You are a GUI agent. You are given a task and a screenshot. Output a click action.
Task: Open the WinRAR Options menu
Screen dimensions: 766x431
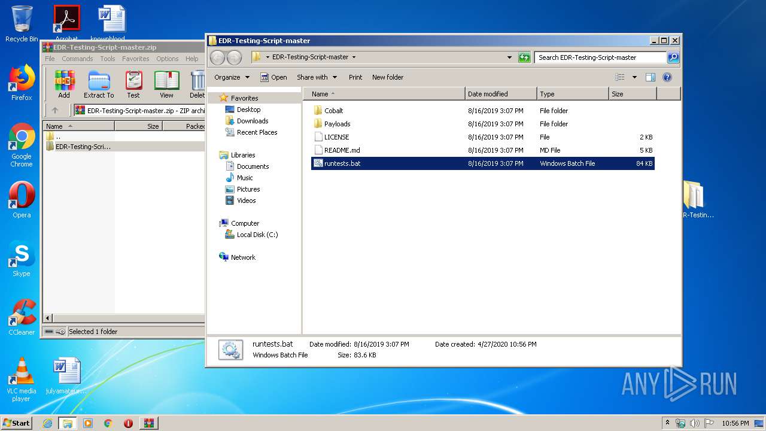167,59
